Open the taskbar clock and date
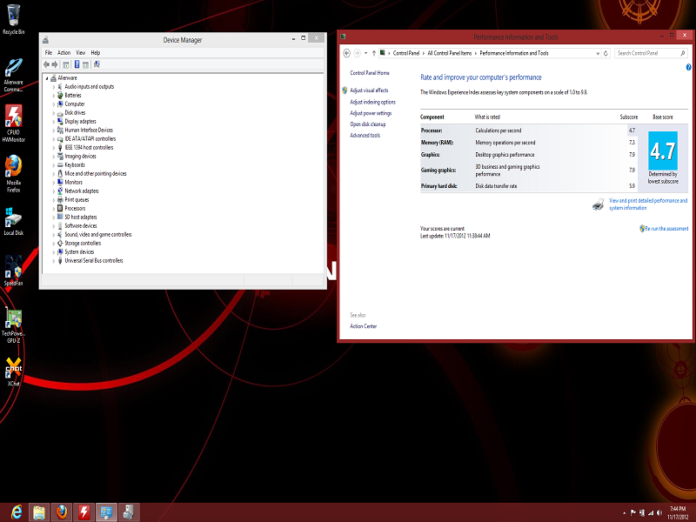Image resolution: width=696 pixels, height=522 pixels. pyautogui.click(x=678, y=512)
